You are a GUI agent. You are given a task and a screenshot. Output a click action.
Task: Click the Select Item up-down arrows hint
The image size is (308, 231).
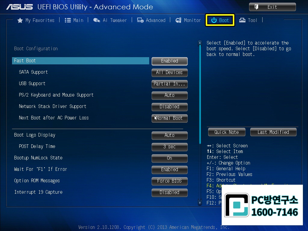point(225,152)
